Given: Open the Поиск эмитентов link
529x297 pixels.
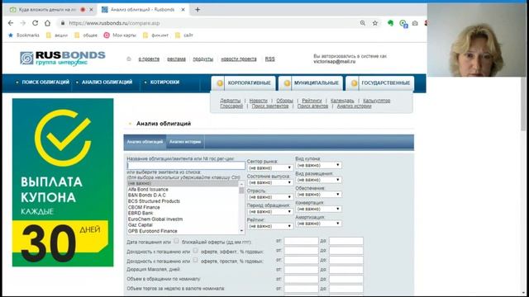Looking at the screenshot, I should pyautogui.click(x=270, y=106).
